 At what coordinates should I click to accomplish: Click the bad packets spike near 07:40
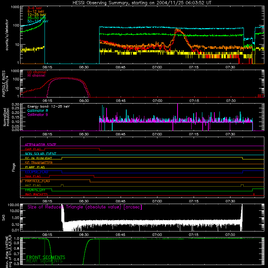(254, 194)
